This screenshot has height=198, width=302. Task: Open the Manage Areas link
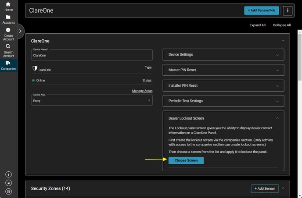pyautogui.click(x=142, y=91)
